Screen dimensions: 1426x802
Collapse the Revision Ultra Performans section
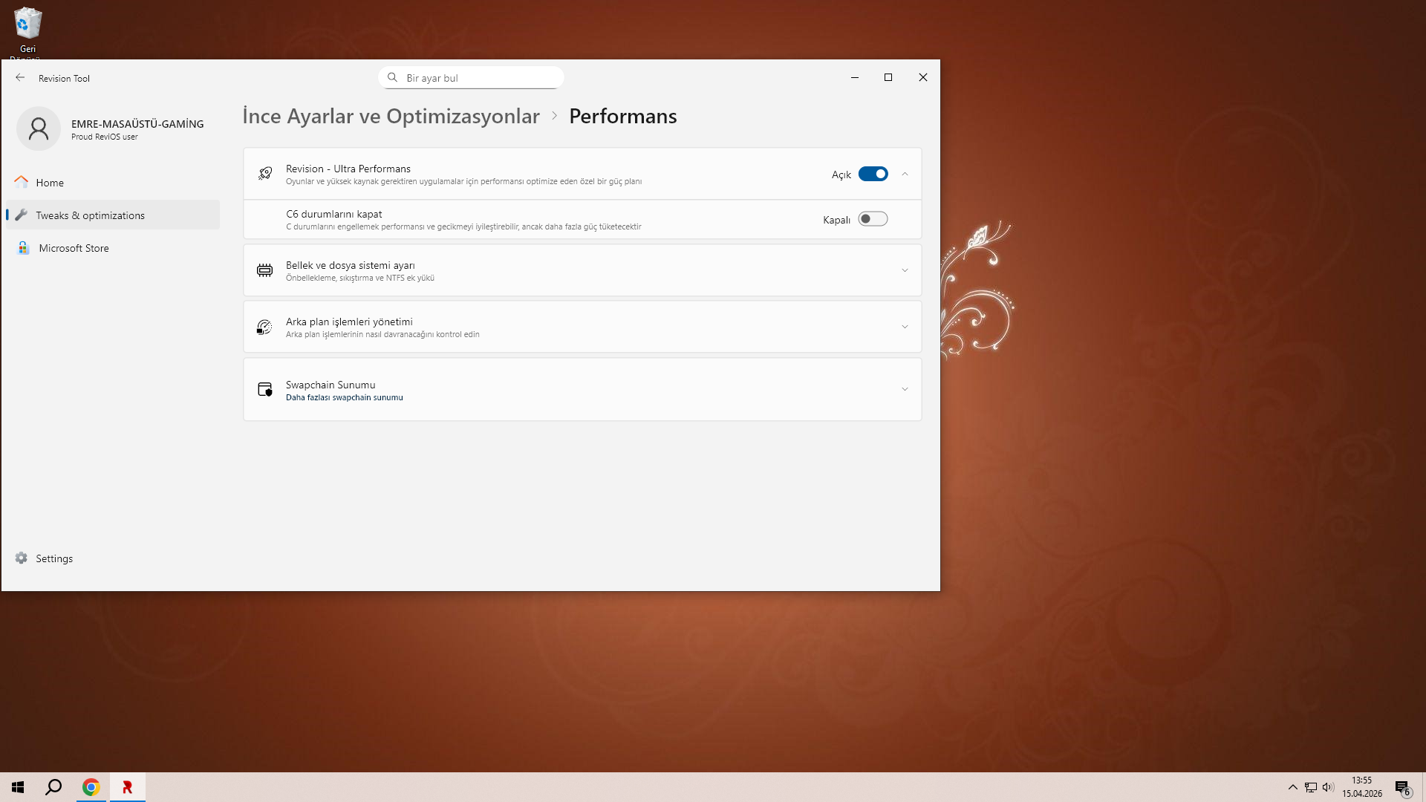905,174
